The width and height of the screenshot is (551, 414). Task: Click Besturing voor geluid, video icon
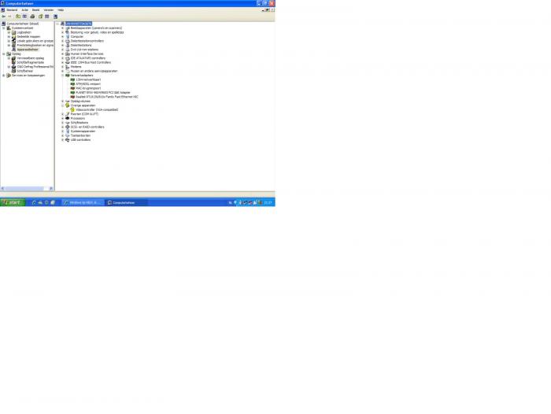point(68,32)
